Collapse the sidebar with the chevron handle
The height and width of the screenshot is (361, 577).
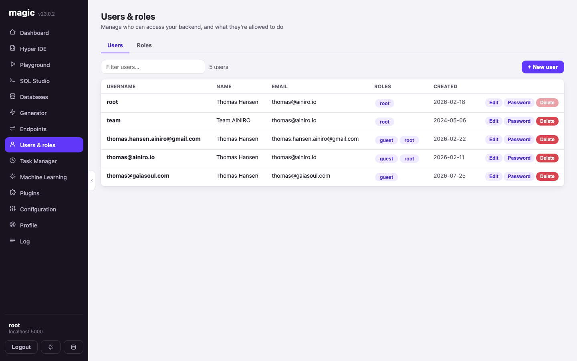[x=92, y=180]
